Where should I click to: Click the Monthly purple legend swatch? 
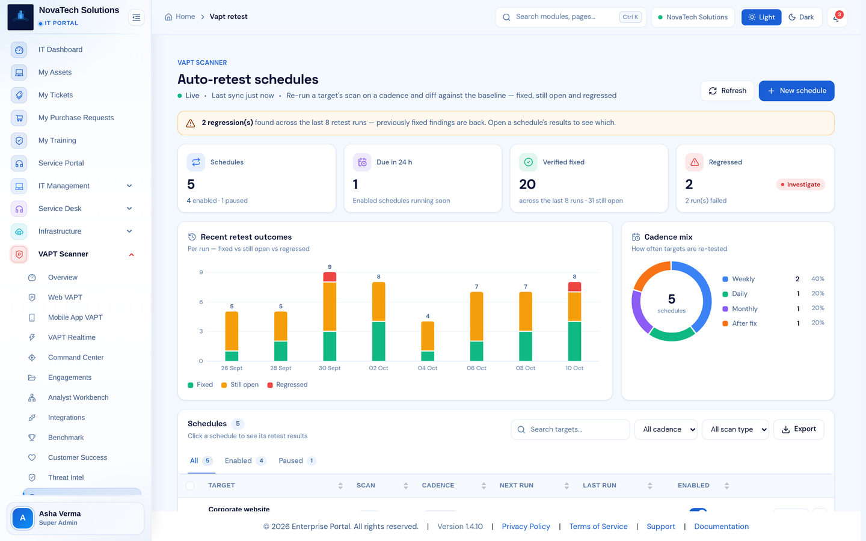coord(725,309)
